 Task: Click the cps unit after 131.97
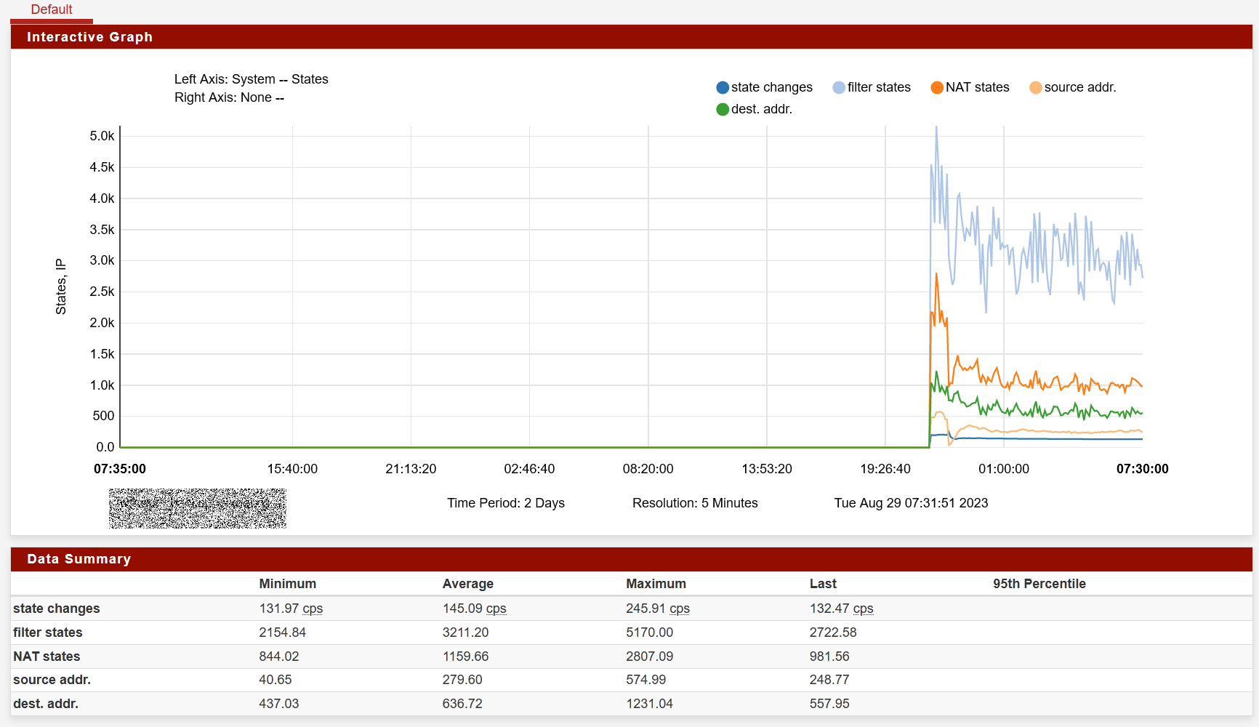click(313, 608)
